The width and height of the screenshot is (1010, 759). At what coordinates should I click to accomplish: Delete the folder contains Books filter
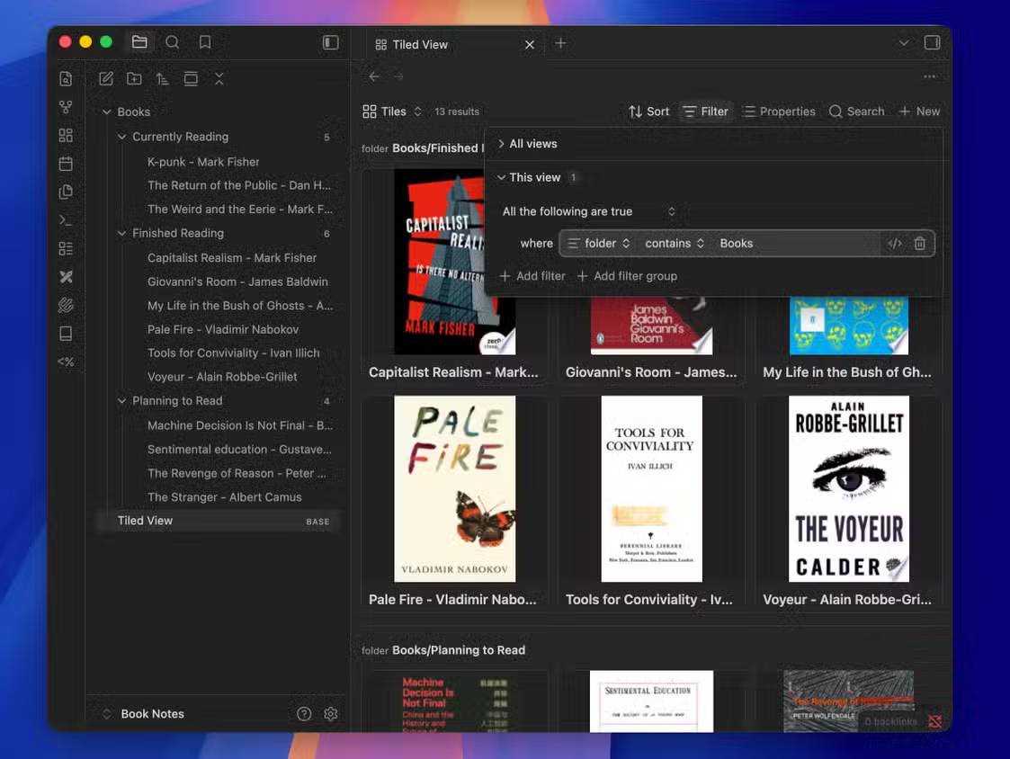[919, 244]
